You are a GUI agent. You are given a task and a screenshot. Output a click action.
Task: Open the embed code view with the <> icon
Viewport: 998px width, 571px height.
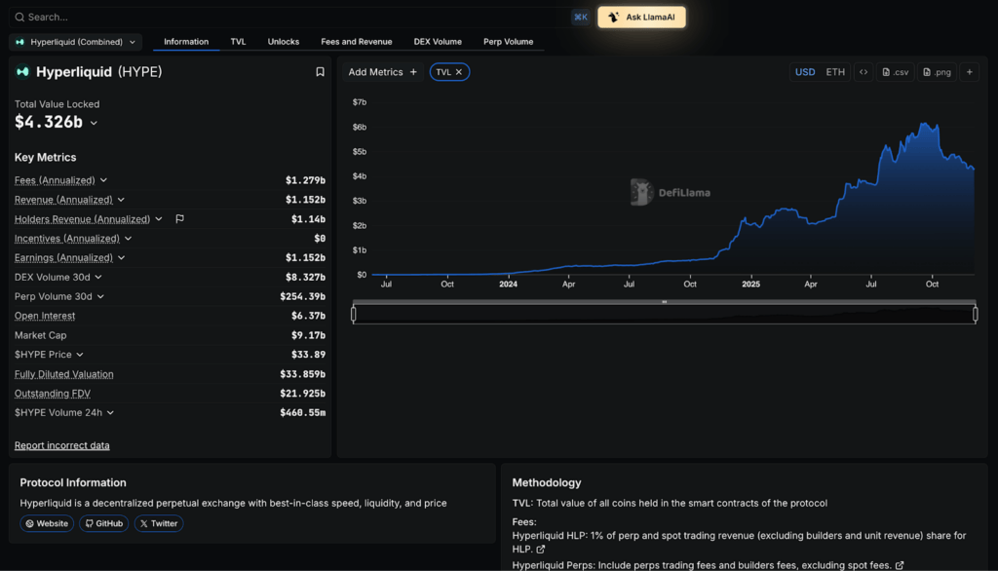(x=863, y=71)
